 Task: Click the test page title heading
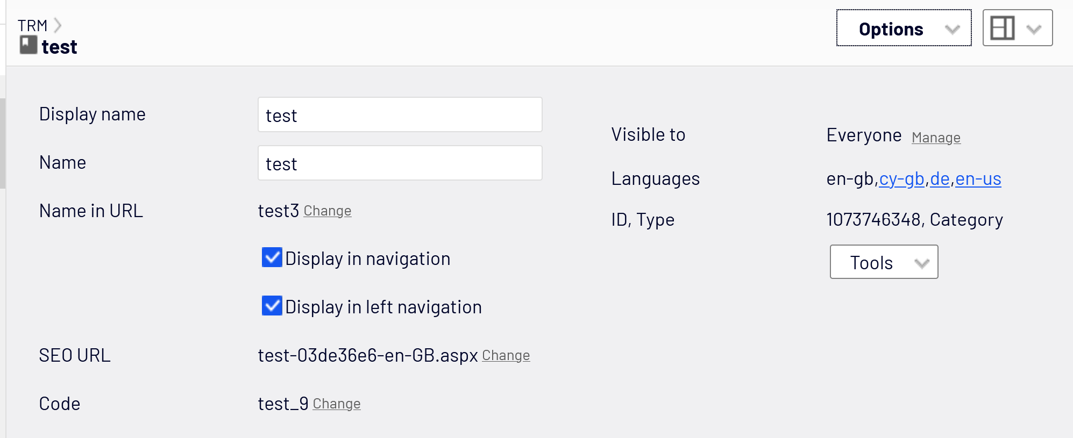point(59,47)
